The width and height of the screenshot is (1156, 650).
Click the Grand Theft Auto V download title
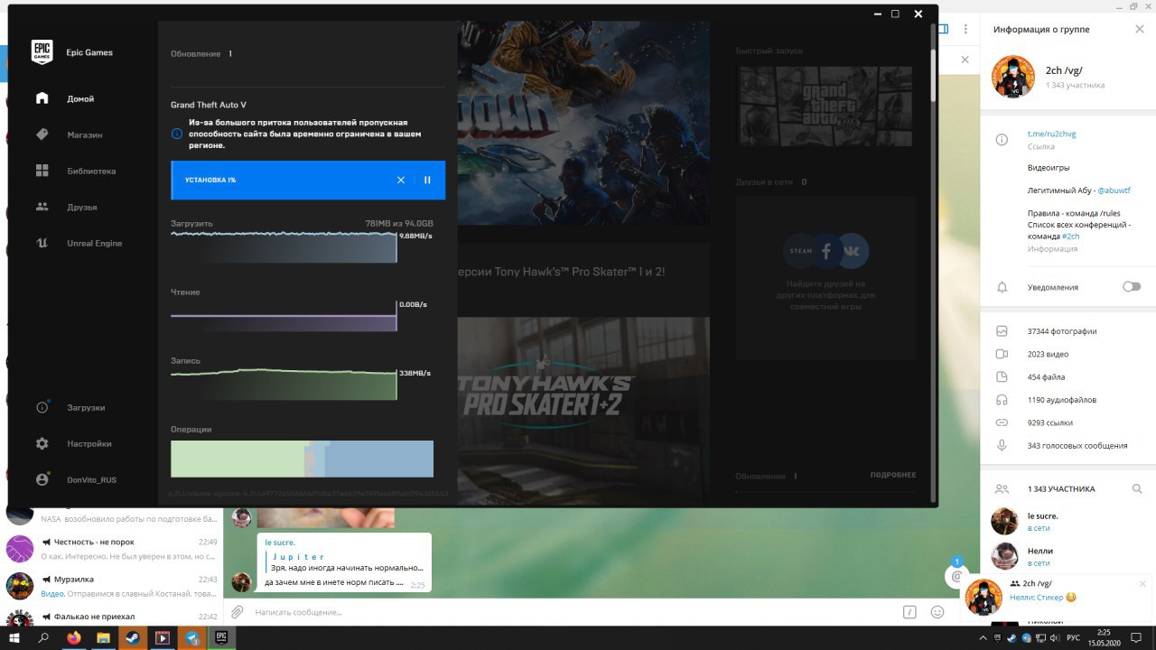point(209,105)
